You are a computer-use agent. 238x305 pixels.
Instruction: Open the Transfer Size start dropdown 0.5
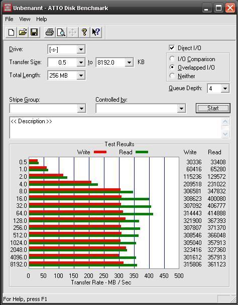click(x=81, y=63)
